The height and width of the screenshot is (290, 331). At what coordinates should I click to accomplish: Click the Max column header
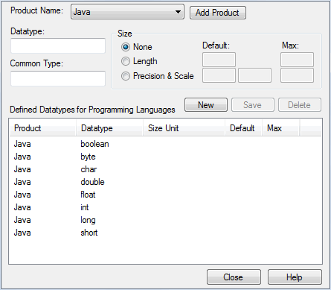click(280, 128)
